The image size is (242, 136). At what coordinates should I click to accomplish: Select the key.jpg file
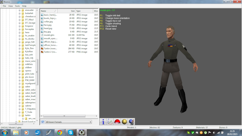tap(47, 32)
